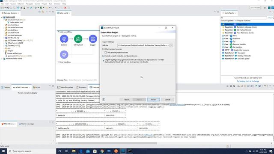Open the help question mark in export dialog

[104, 99]
